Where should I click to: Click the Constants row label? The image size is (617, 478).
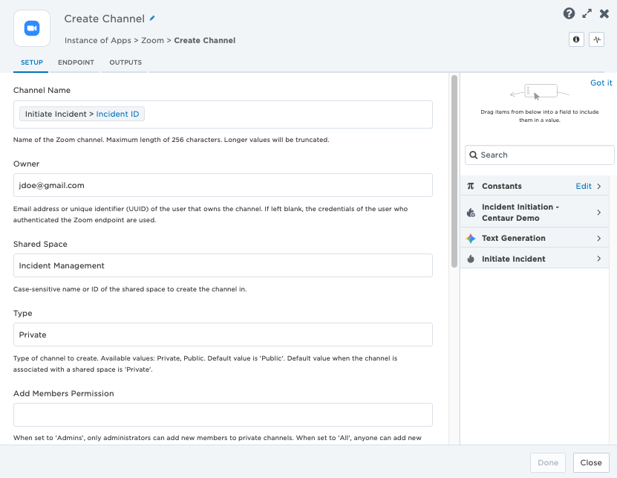(x=502, y=186)
